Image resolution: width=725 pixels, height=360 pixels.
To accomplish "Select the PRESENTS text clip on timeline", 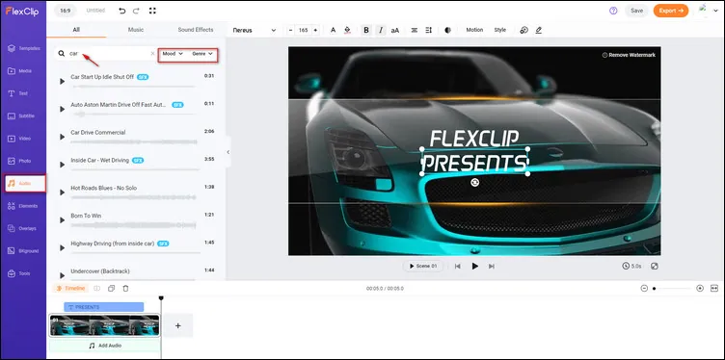I will pyautogui.click(x=103, y=307).
